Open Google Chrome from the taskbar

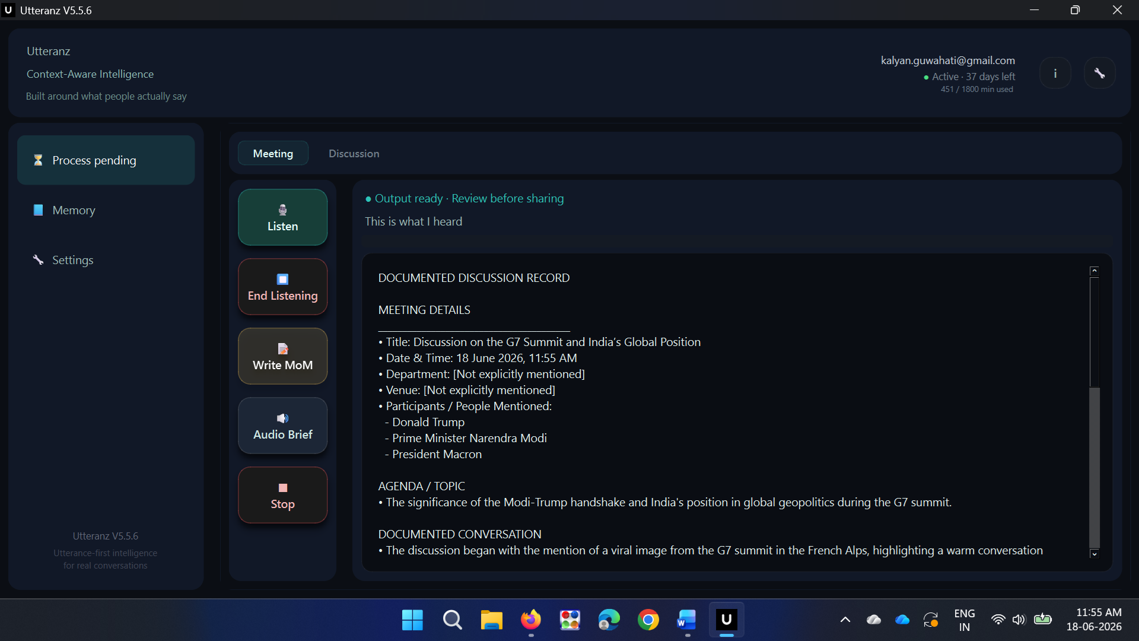648,620
